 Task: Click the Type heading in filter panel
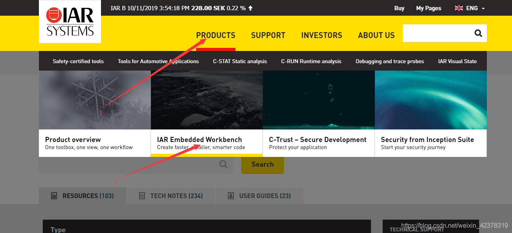(x=58, y=230)
